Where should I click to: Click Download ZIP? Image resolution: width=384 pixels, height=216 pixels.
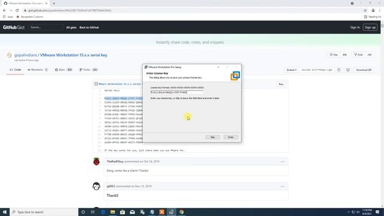(x=364, y=70)
